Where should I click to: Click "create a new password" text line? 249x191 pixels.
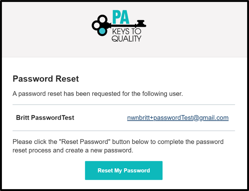point(73,150)
